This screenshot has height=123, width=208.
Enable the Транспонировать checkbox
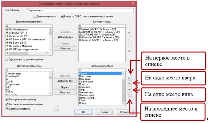click(x=35, y=16)
